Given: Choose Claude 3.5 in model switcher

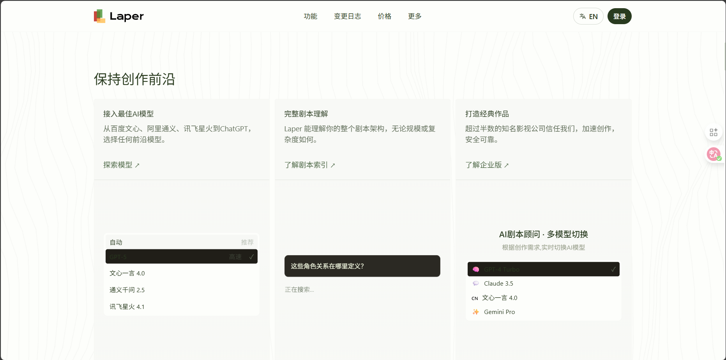Looking at the screenshot, I should [543, 283].
